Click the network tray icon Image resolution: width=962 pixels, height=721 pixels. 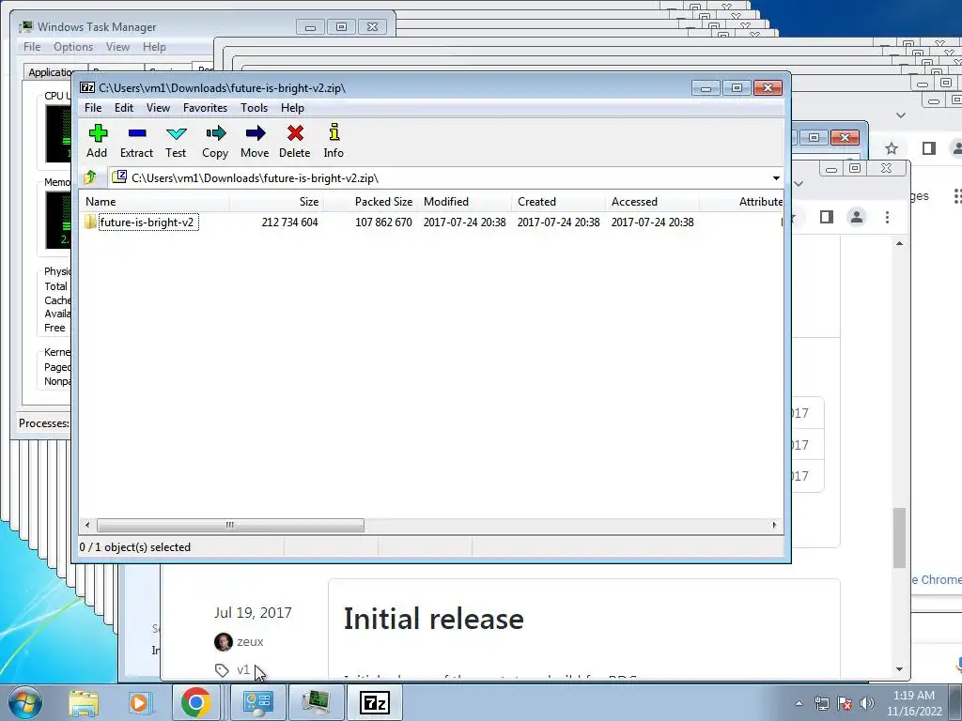coord(821,703)
